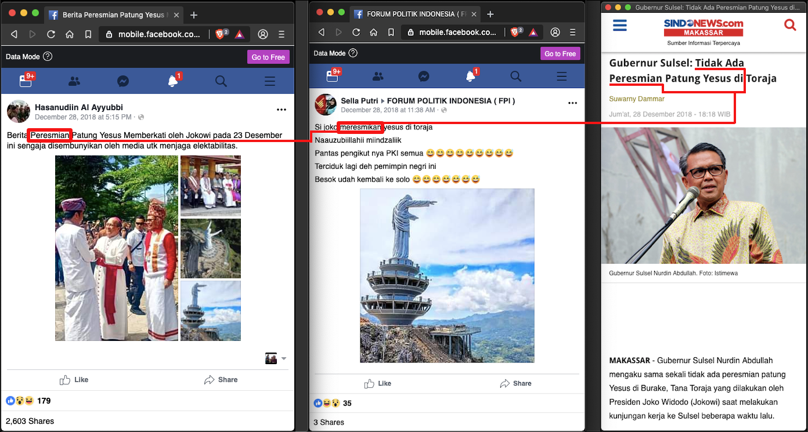Share Sella Putri's post

coord(515,383)
